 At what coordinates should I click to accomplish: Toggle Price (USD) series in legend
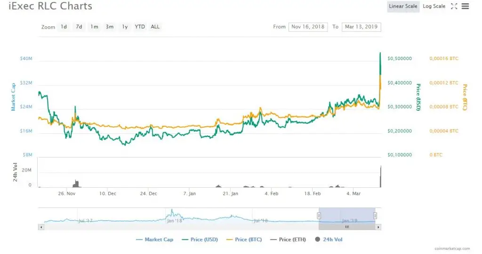coord(200,239)
